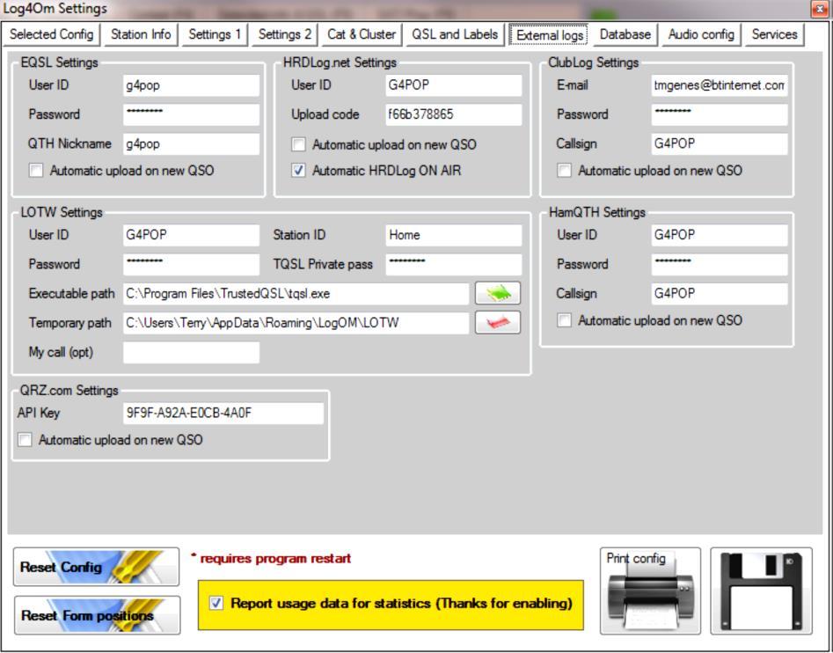The width and height of the screenshot is (833, 653).
Task: Click the LOTW Executable path field
Action: click(x=296, y=294)
